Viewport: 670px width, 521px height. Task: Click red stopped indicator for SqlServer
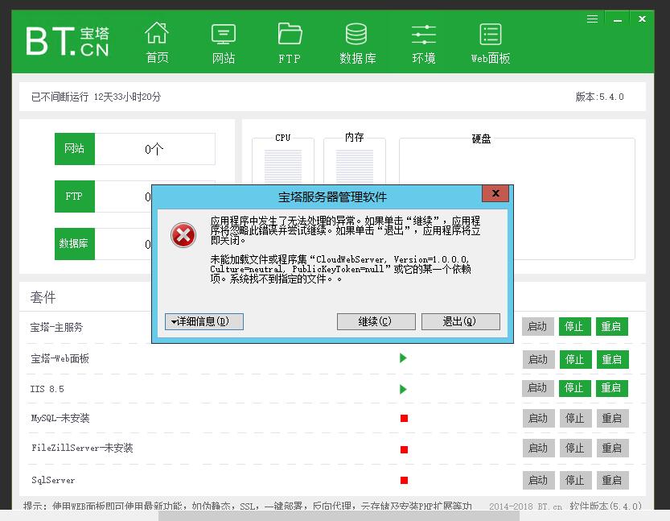[405, 481]
